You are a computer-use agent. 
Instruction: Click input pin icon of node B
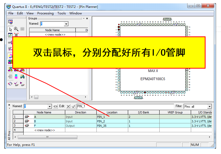(x=27, y=121)
